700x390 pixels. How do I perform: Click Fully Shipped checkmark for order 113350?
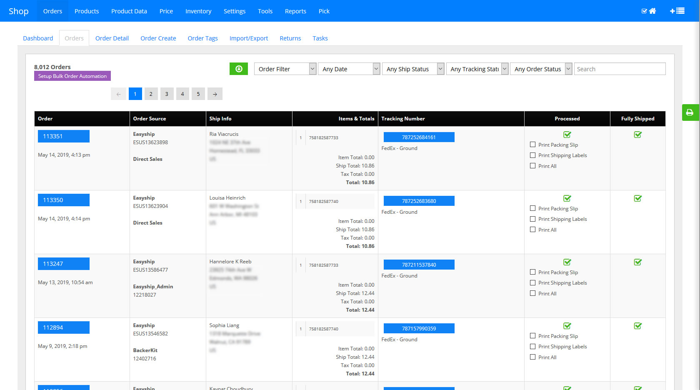pyautogui.click(x=637, y=198)
